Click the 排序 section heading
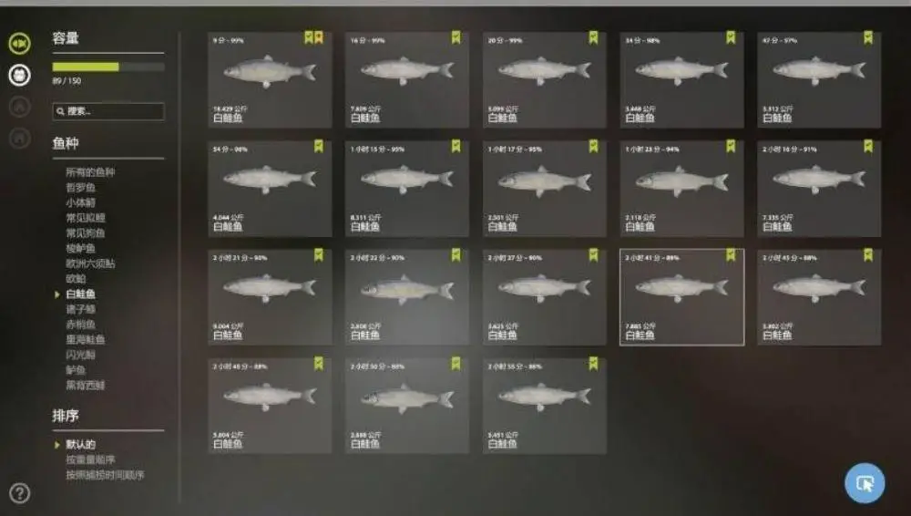 point(66,416)
